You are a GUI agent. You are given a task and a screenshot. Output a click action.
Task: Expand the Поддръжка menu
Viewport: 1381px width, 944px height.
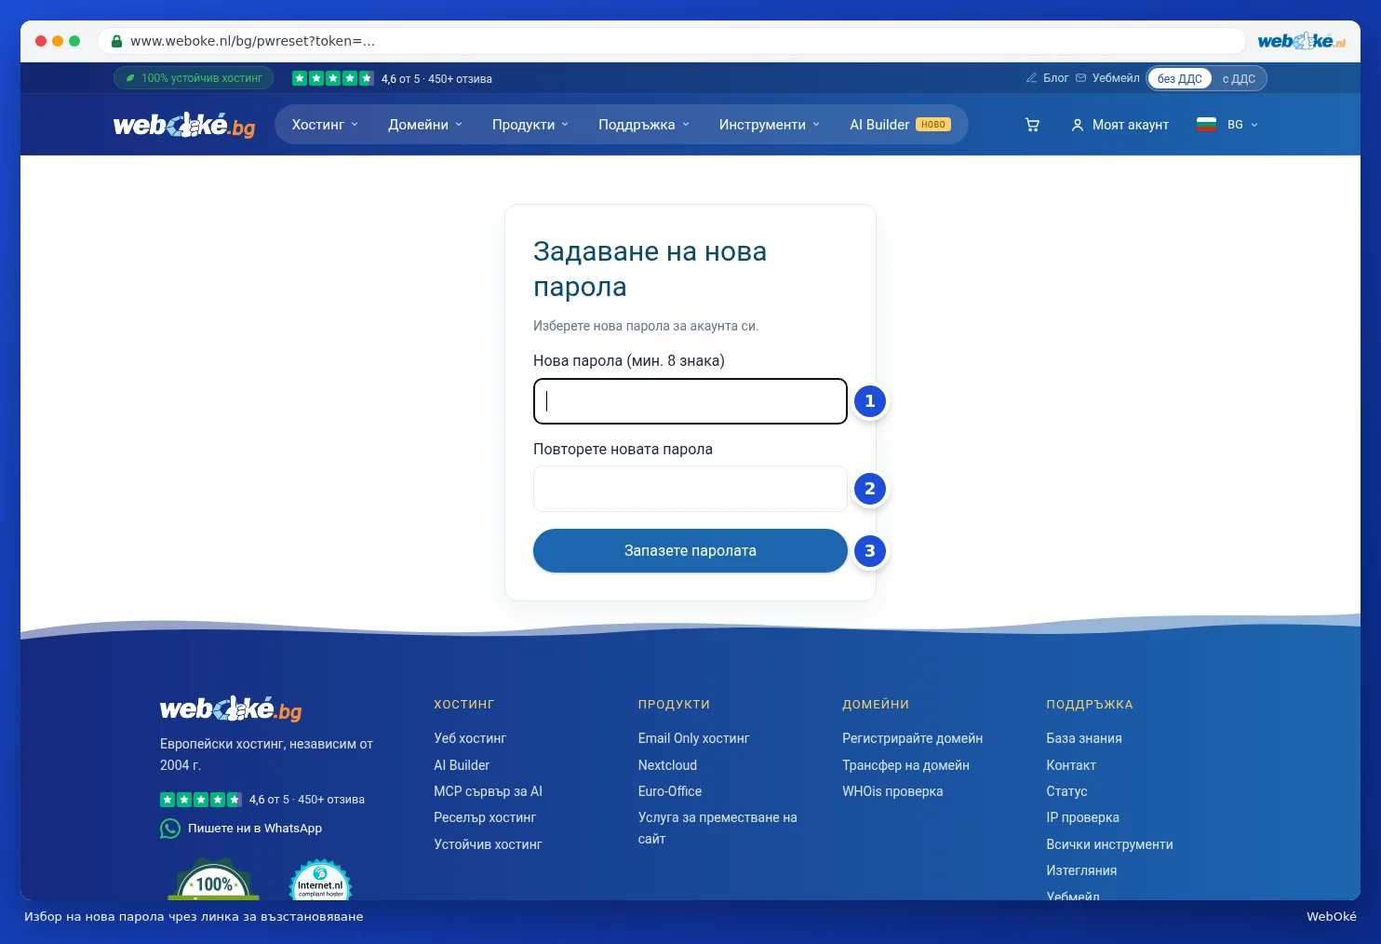point(644,125)
